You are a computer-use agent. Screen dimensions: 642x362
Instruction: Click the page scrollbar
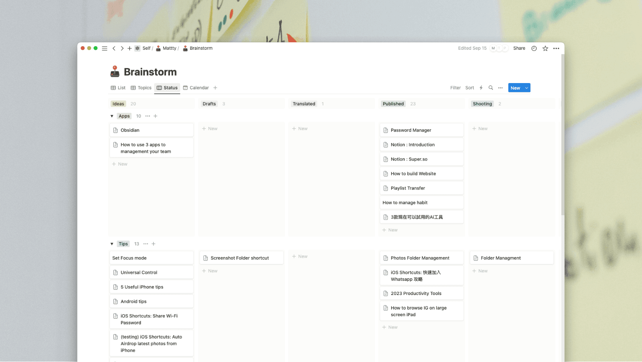coord(563,135)
